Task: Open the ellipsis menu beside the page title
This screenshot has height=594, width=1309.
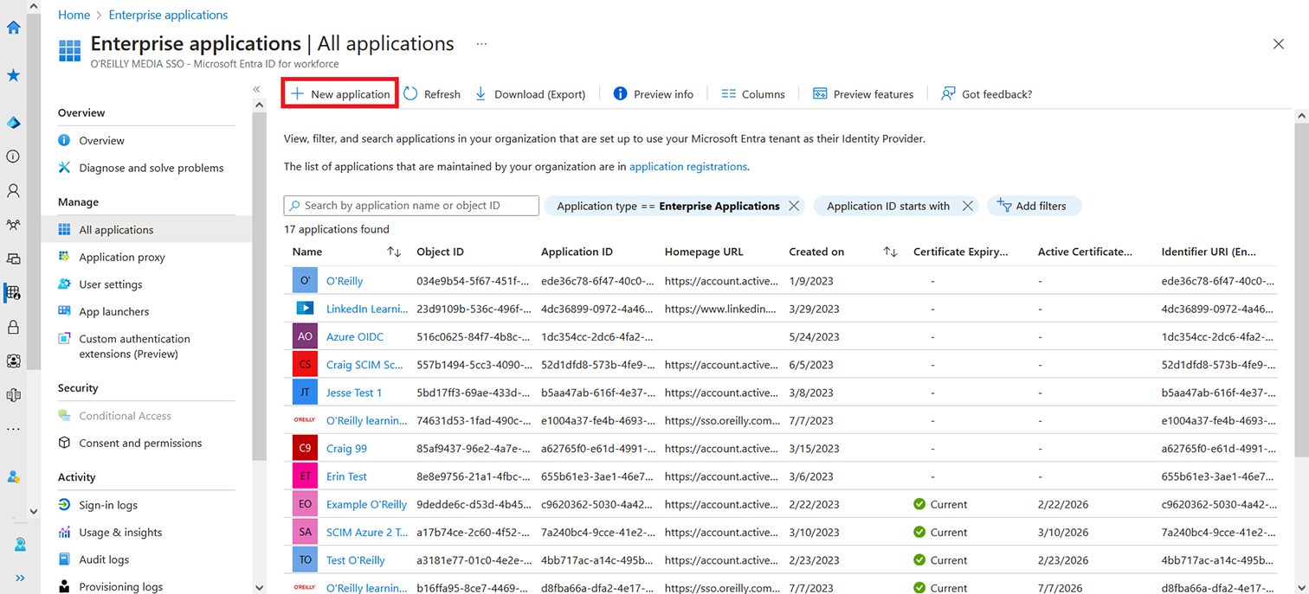Action: point(481,43)
